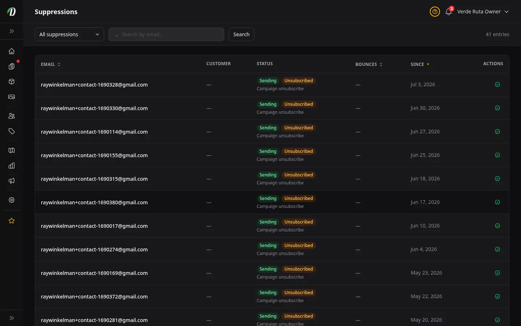The image size is (521, 326).
Task: Select email raywinkelman+contact-1690330@gmail.com
Action: click(x=94, y=108)
